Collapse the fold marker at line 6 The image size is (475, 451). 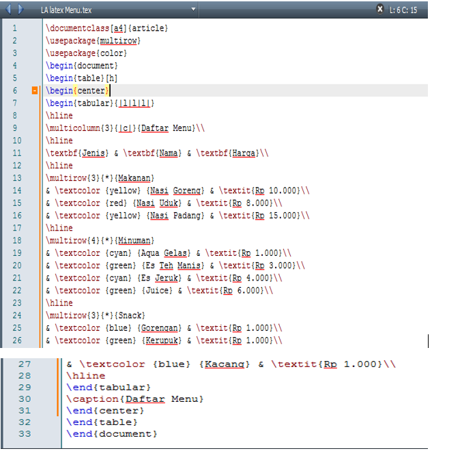35,91
